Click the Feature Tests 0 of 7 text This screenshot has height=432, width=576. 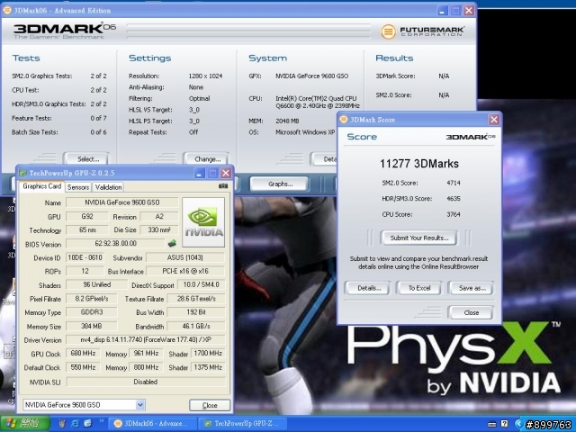(x=98, y=118)
